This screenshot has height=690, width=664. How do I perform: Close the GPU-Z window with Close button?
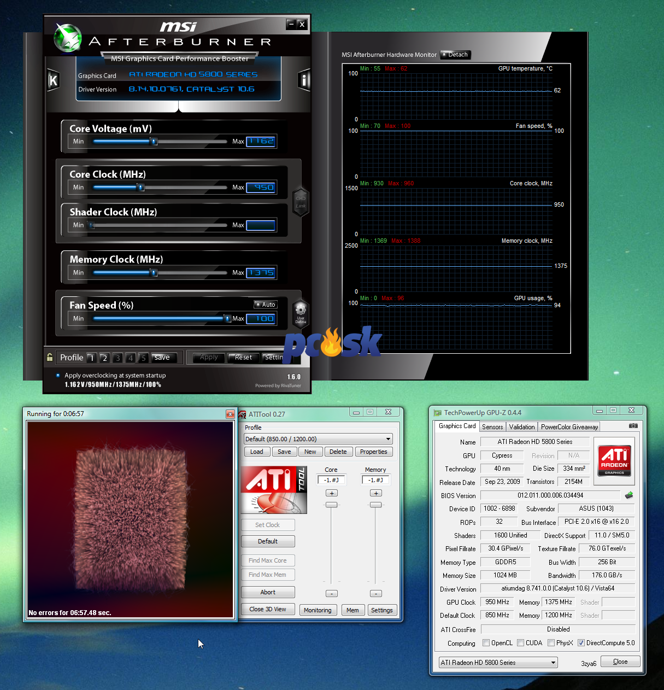pos(620,662)
